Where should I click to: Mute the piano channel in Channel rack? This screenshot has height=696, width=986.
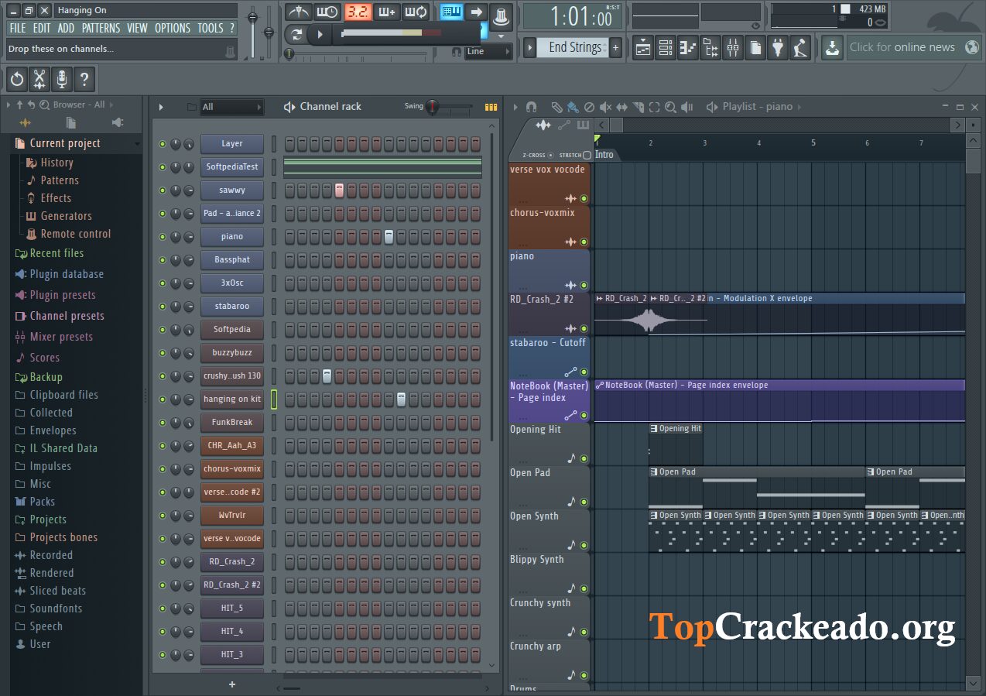click(x=163, y=236)
